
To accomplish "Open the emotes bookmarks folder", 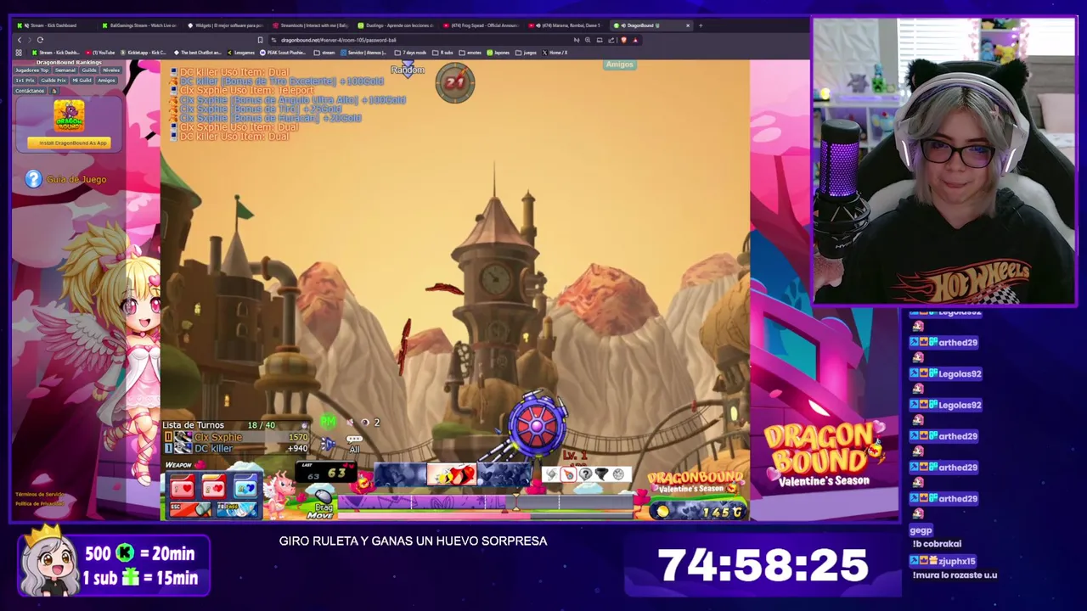I will point(470,53).
